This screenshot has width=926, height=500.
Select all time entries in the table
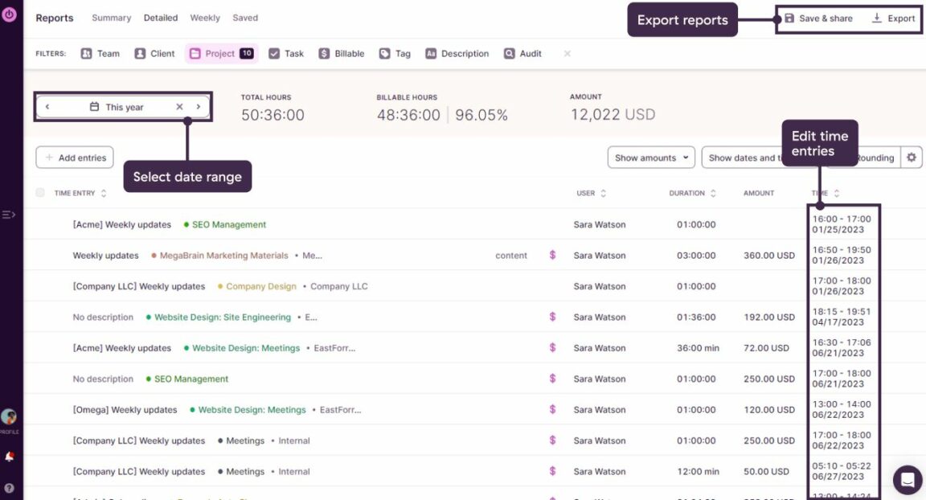point(39,193)
